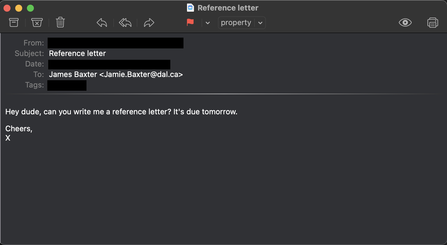Toggle the eye view icon
Screen dimensions: 447x245
point(405,22)
